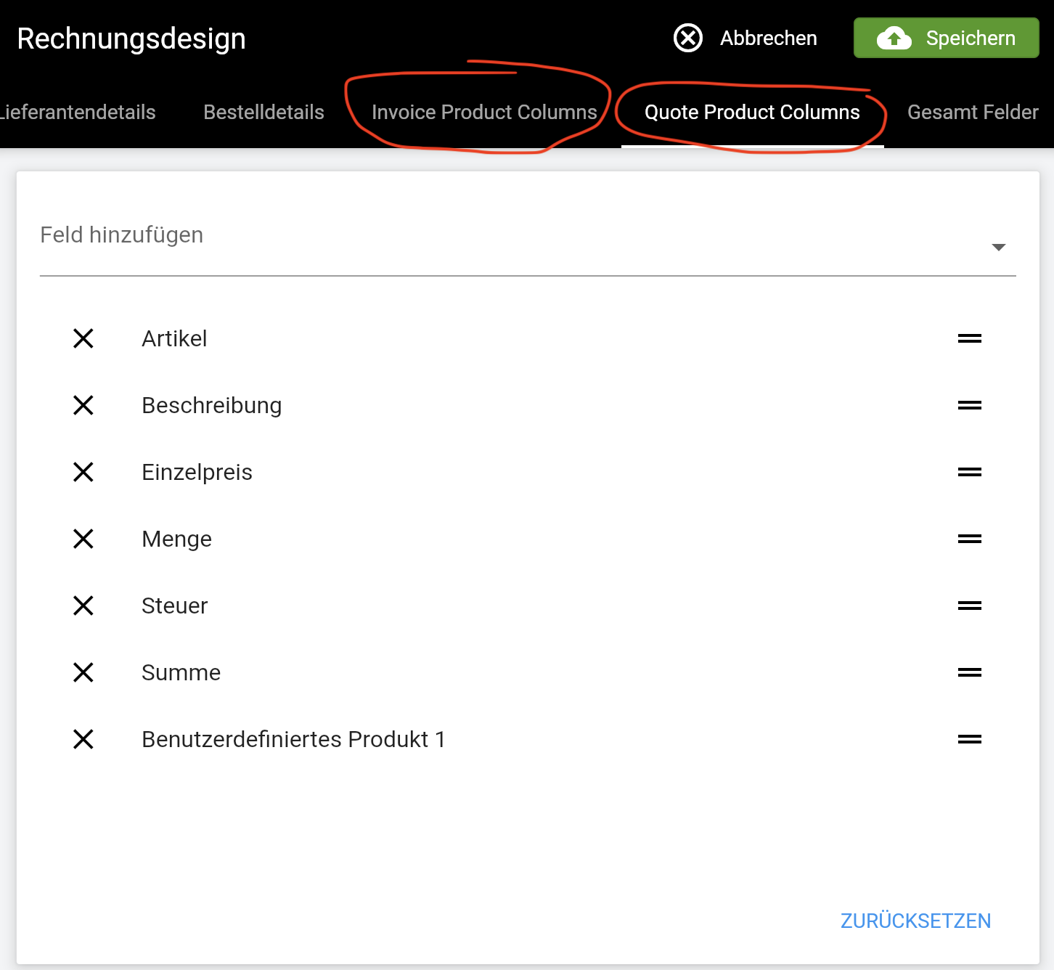Open the Bestelldetails tab
This screenshot has height=970, width=1054.
click(264, 112)
